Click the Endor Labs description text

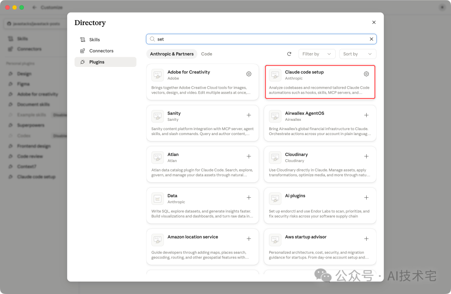pyautogui.click(x=319, y=214)
